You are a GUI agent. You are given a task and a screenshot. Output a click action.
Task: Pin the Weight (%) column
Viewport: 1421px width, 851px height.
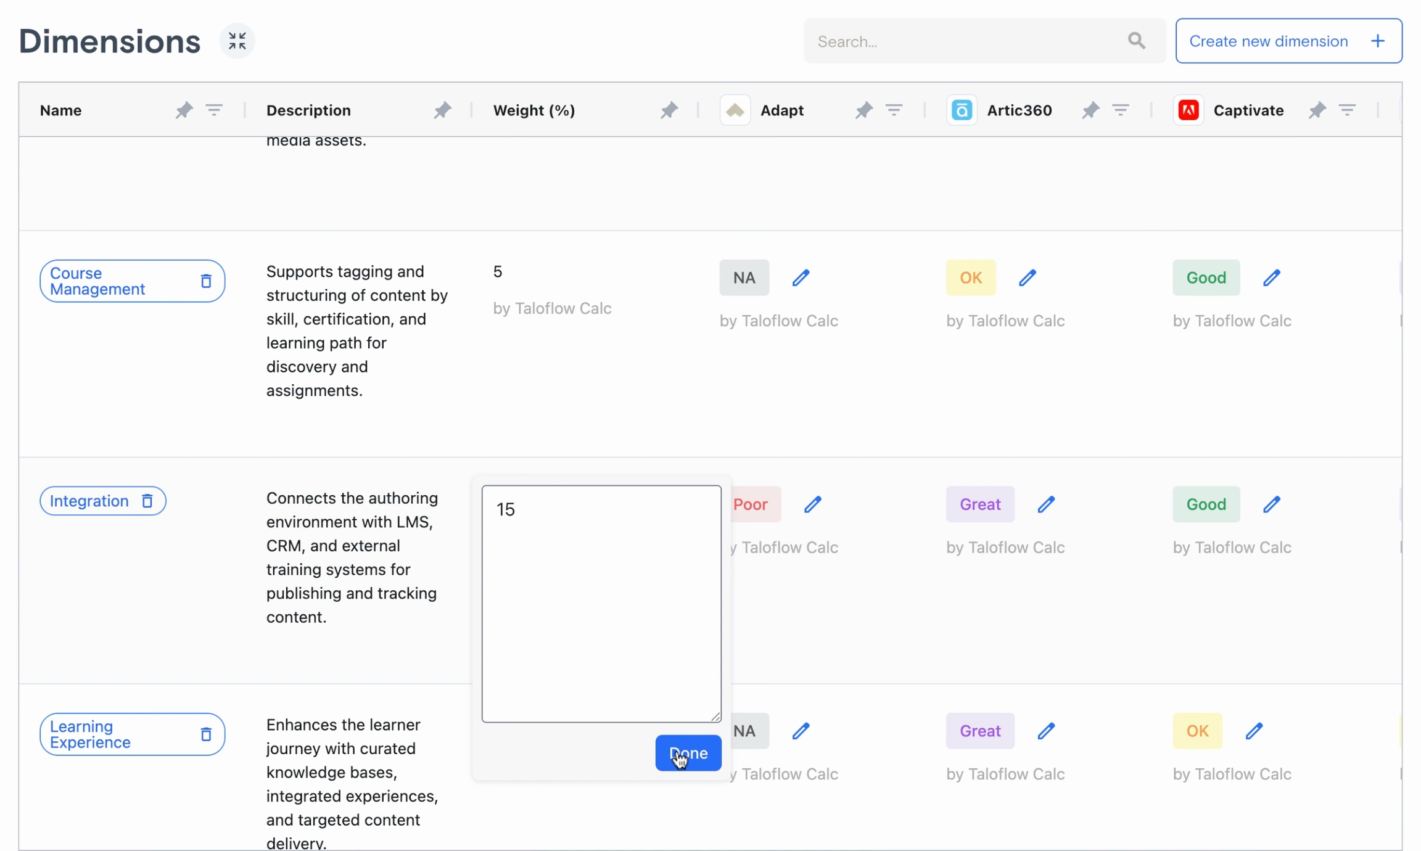[669, 110]
